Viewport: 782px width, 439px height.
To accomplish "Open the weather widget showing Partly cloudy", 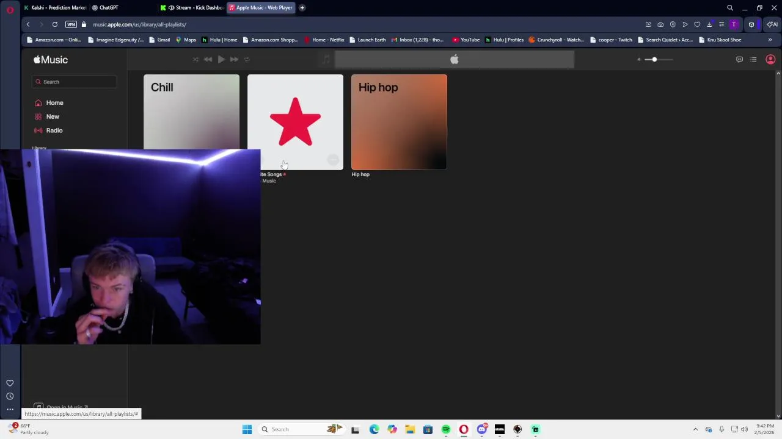I will [x=29, y=429].
